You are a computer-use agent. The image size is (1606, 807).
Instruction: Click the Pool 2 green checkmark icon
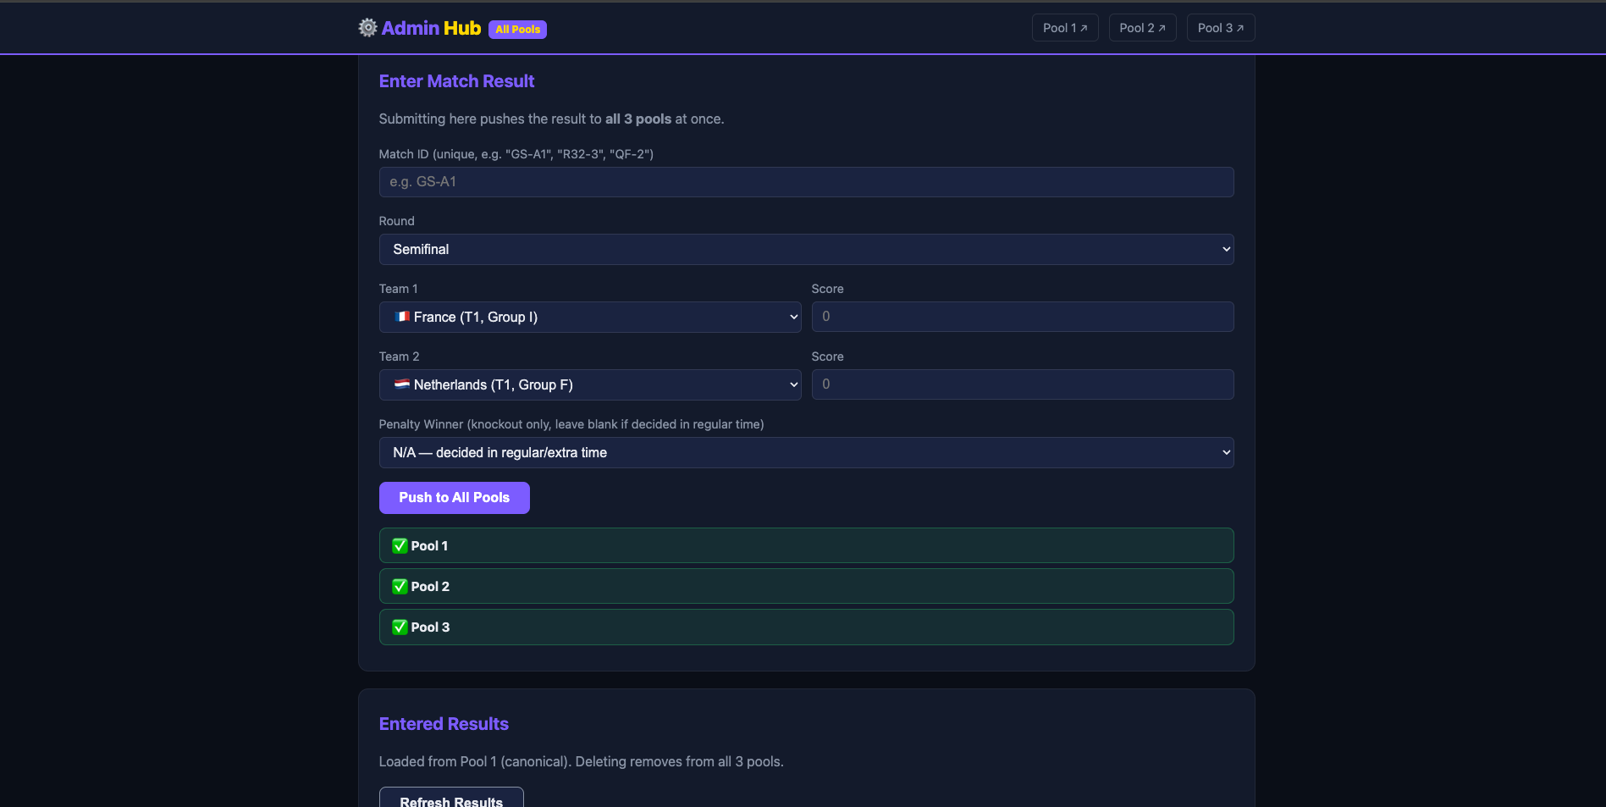click(x=400, y=587)
